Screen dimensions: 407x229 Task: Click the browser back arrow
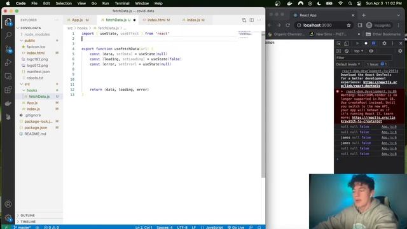tap(270, 25)
